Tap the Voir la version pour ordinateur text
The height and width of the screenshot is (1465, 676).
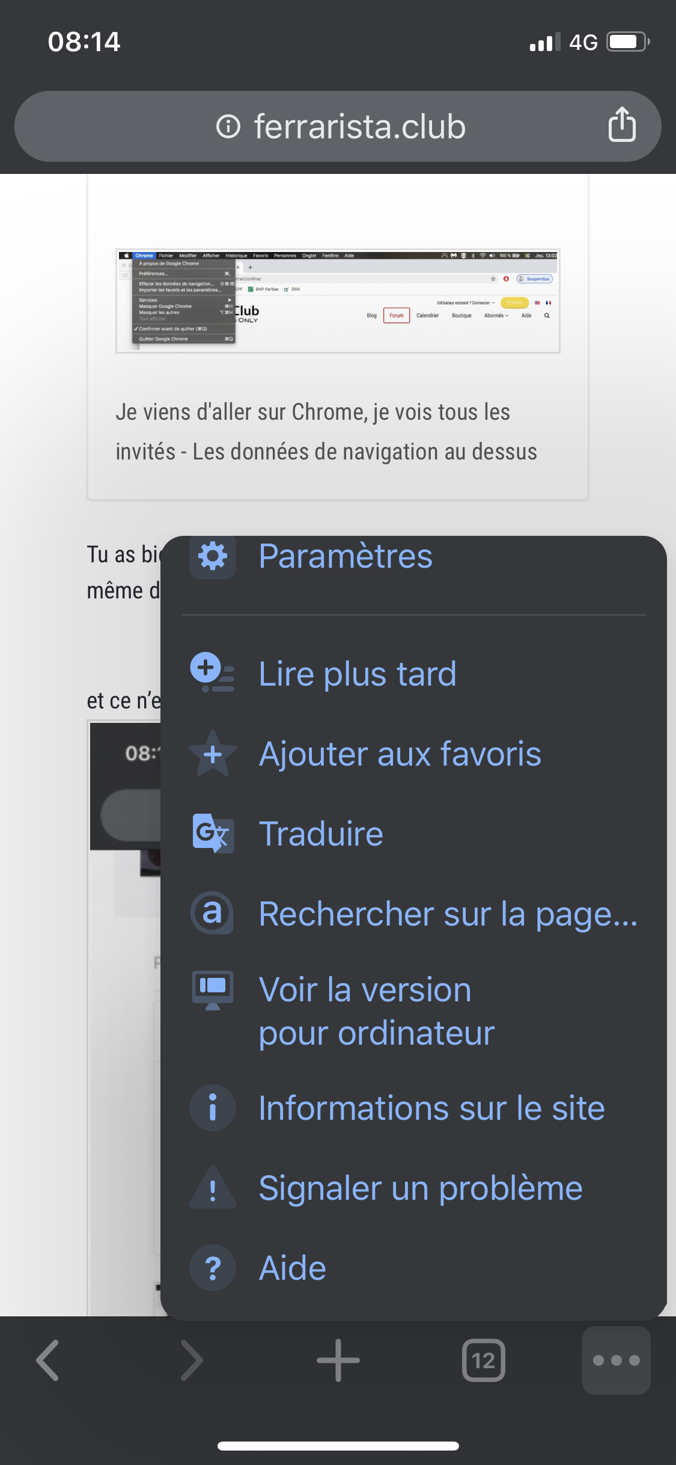[x=376, y=1012]
